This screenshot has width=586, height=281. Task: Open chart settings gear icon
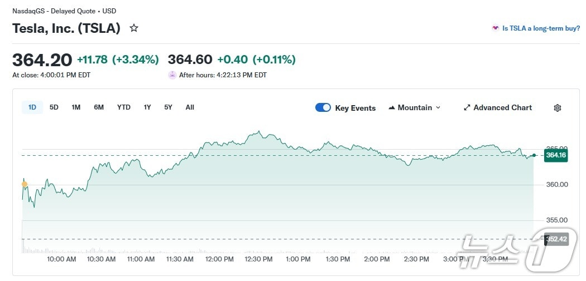(x=557, y=108)
